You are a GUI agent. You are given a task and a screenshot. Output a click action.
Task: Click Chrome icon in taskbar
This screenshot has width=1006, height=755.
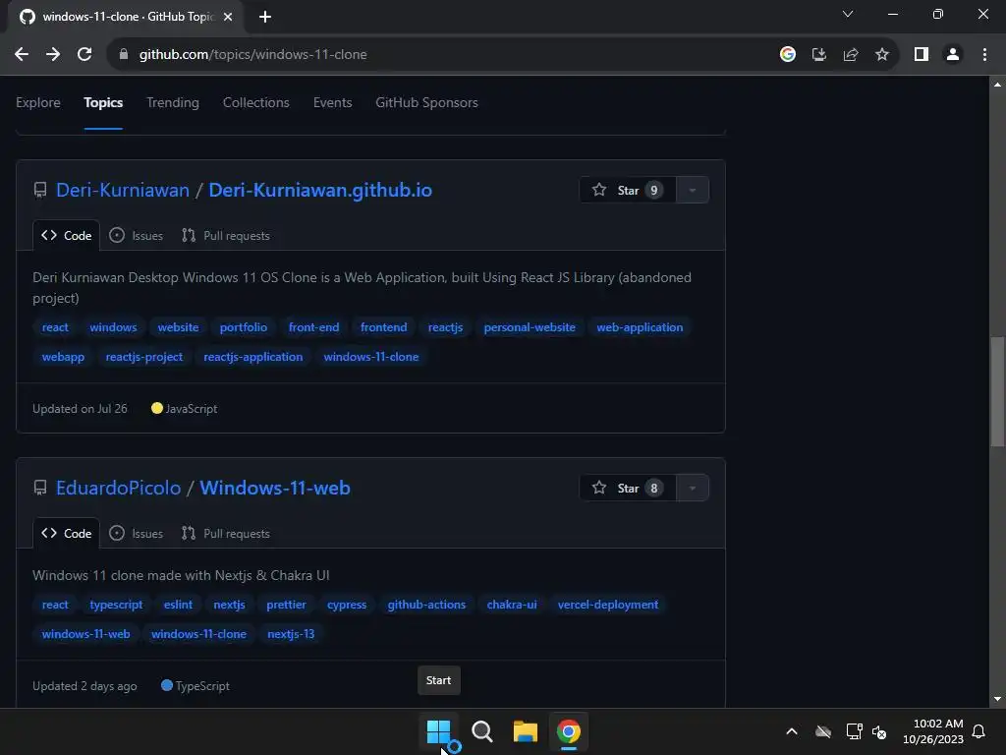pyautogui.click(x=569, y=731)
